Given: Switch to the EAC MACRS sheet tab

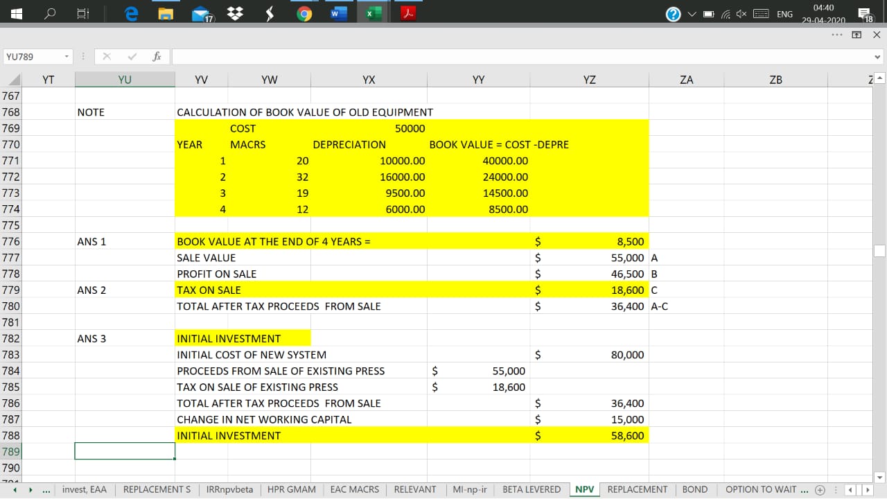Looking at the screenshot, I should (x=354, y=489).
